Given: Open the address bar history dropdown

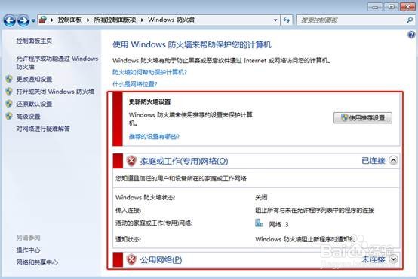Looking at the screenshot, I should 275,20.
